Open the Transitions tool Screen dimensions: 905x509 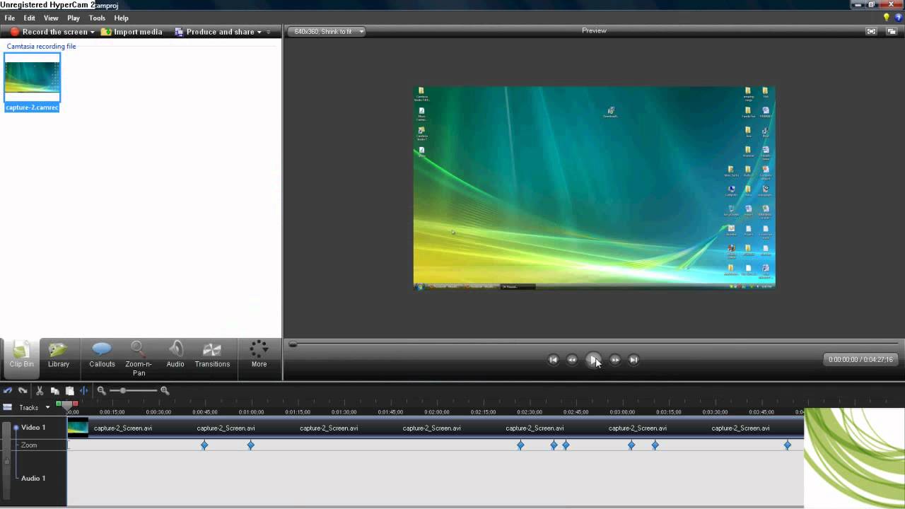click(x=212, y=355)
